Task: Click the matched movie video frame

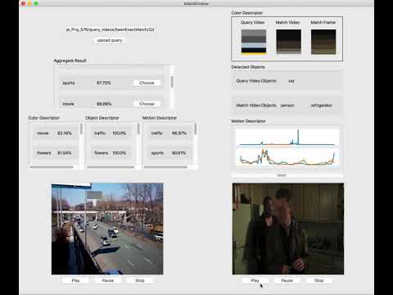Action: coord(288,229)
